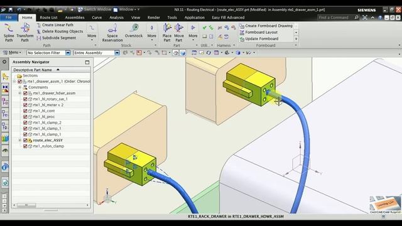Select the Spline Path tool
Viewport: 402px width, 226px height.
click(9, 32)
